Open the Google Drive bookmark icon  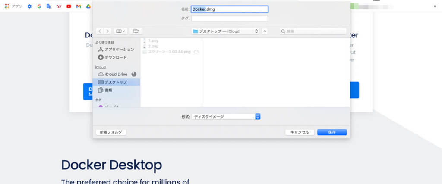pyautogui.click(x=88, y=6)
